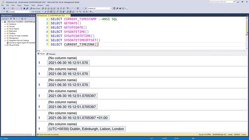Expand the Management node
Screen dimensions: 249x140
point(5,38)
